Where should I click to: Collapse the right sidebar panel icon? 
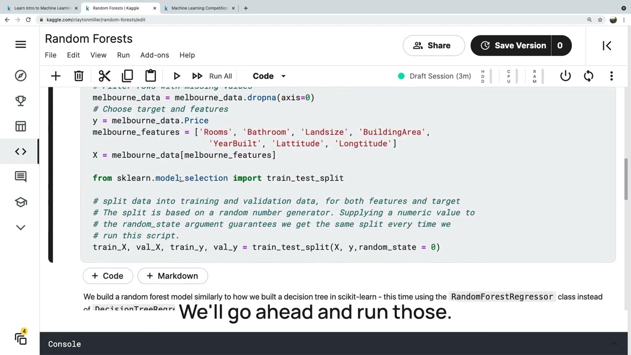[607, 45]
